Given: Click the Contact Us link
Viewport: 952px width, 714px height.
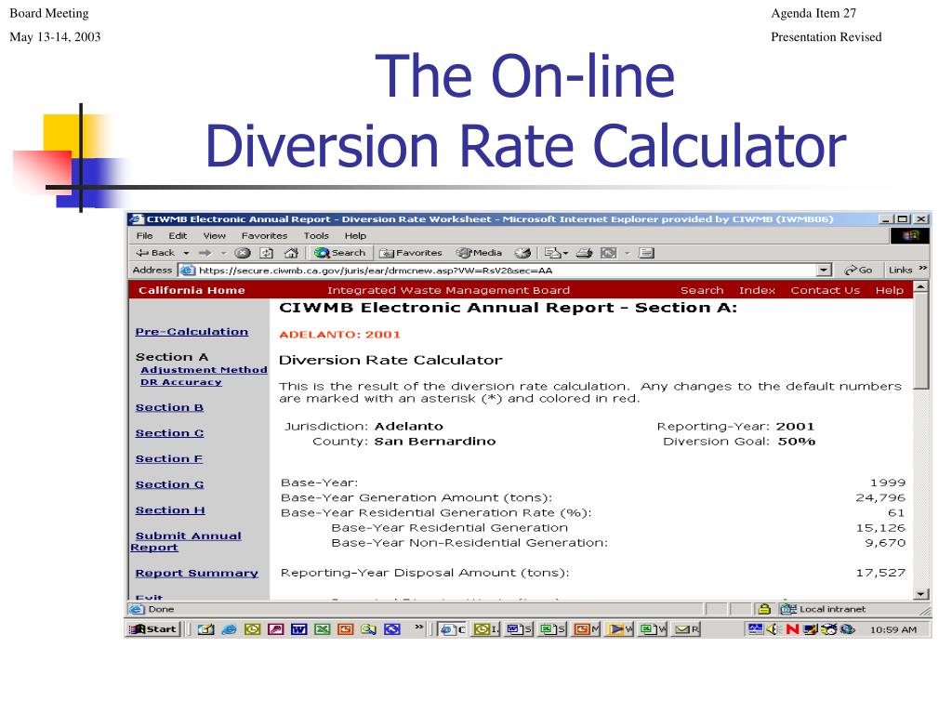Looking at the screenshot, I should point(826,290).
